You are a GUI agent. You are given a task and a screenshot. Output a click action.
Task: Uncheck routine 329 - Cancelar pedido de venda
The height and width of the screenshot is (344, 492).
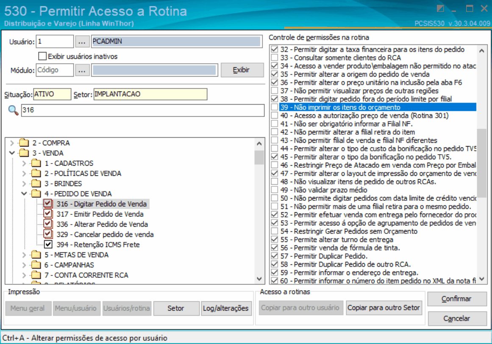click(48, 234)
